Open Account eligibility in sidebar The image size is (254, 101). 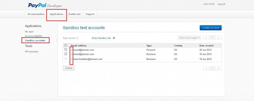34,36
